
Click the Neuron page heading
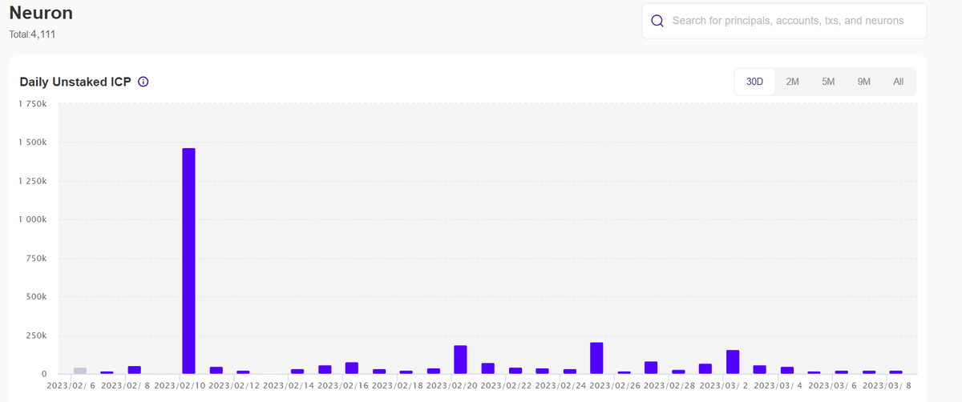point(41,13)
